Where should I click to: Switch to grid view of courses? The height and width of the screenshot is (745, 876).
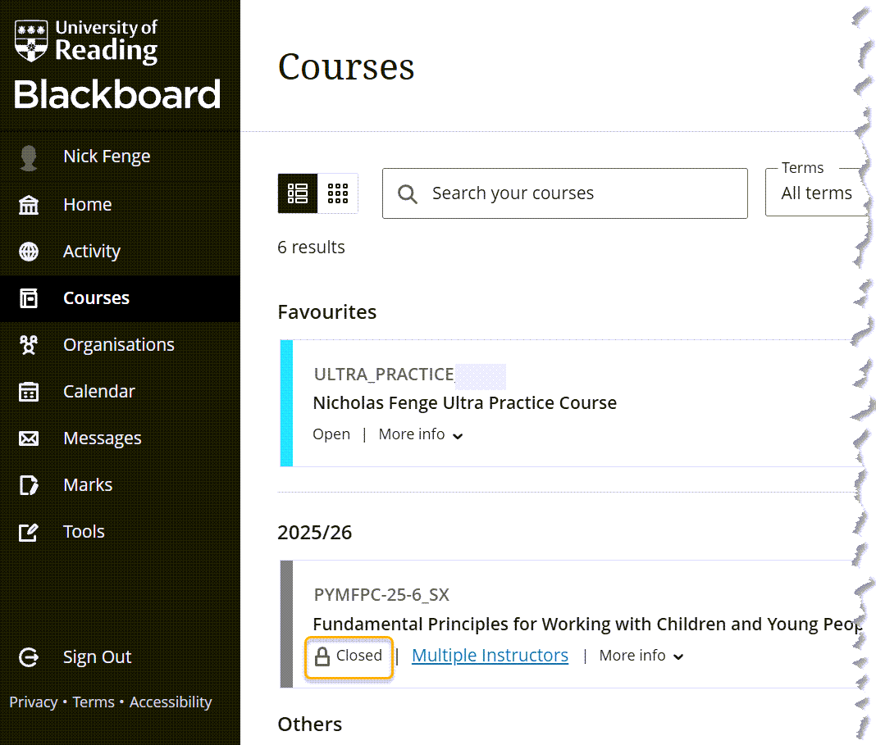[338, 193]
